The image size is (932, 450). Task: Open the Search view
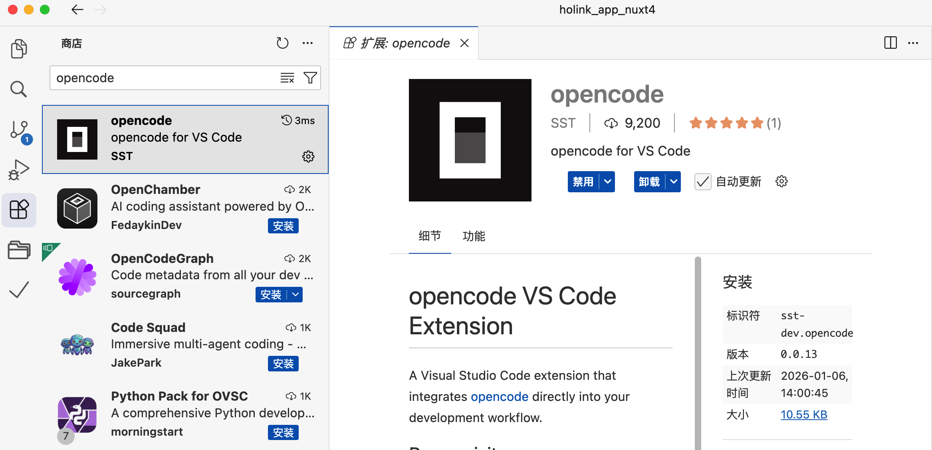click(x=19, y=89)
